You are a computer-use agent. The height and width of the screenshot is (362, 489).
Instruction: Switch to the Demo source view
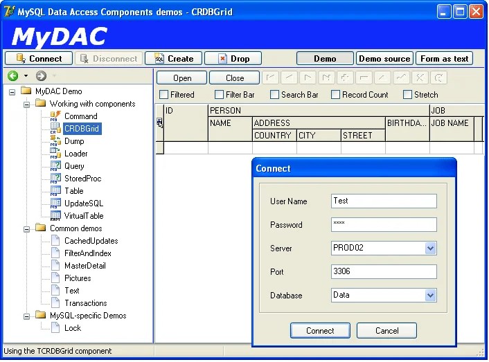[384, 59]
